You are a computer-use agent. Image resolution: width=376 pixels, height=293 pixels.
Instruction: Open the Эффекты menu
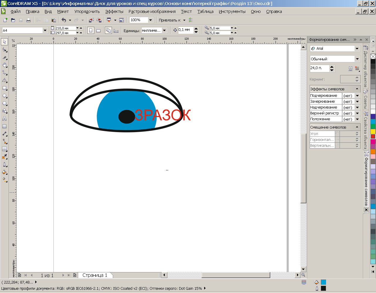click(114, 11)
